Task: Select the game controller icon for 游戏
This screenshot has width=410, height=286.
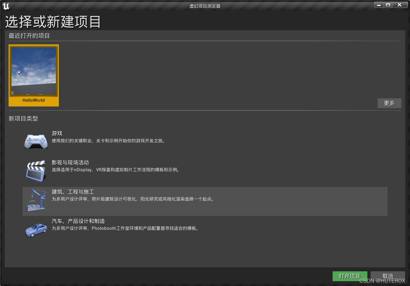Action: [x=36, y=141]
